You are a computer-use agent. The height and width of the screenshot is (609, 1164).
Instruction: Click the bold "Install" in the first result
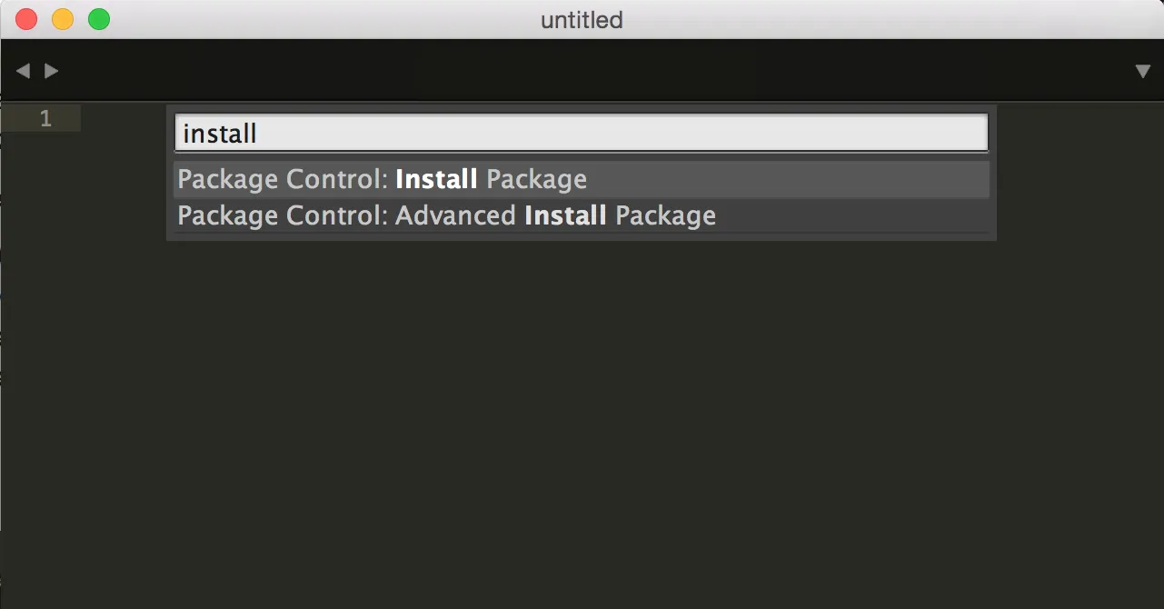click(436, 179)
